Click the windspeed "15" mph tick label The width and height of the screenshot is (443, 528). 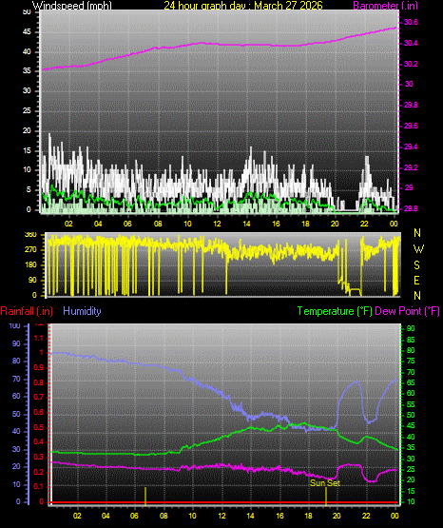[27, 150]
